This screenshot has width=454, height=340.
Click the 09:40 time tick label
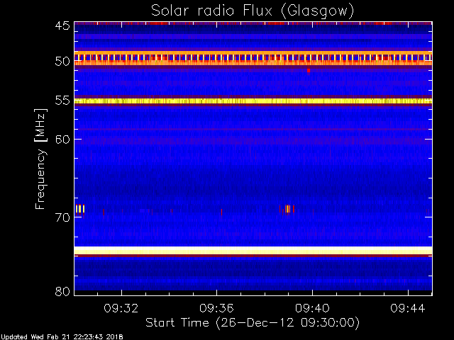tap(312, 308)
